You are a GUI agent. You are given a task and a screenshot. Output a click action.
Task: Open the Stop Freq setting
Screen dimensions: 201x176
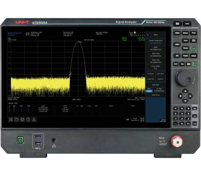tap(156, 61)
